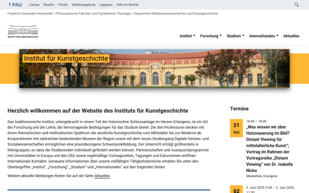Click the 02 date badge
This screenshot has height=193, width=309.
coord(236,189)
